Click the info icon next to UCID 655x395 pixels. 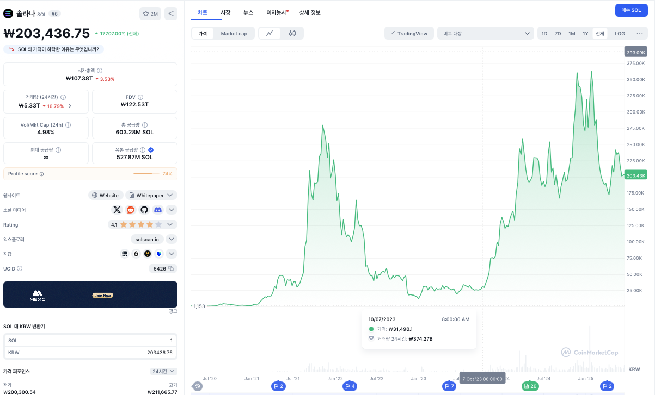20,268
